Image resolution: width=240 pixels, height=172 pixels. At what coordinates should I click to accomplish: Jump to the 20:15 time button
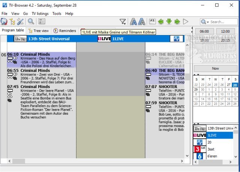pos(225,40)
